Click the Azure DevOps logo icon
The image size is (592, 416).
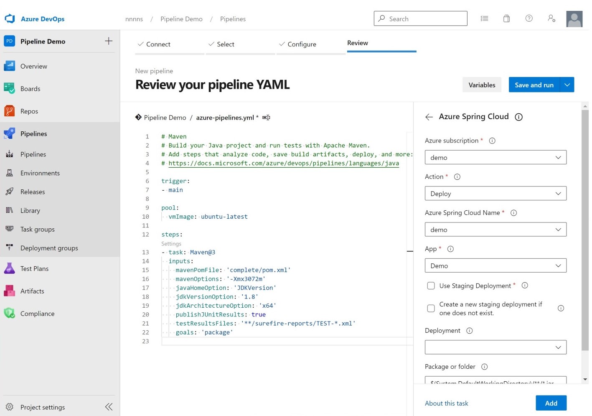[10, 19]
